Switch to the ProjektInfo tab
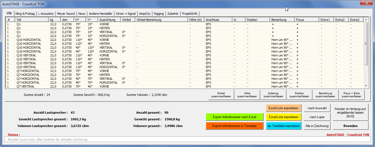 (x=190, y=14)
